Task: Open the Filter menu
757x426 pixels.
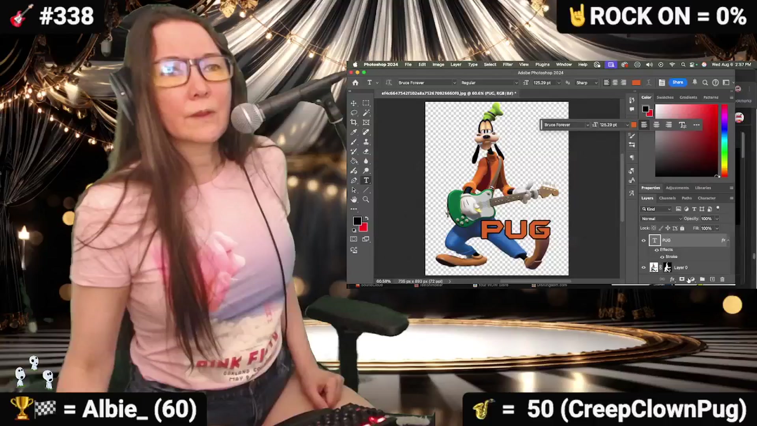Action: 507,64
